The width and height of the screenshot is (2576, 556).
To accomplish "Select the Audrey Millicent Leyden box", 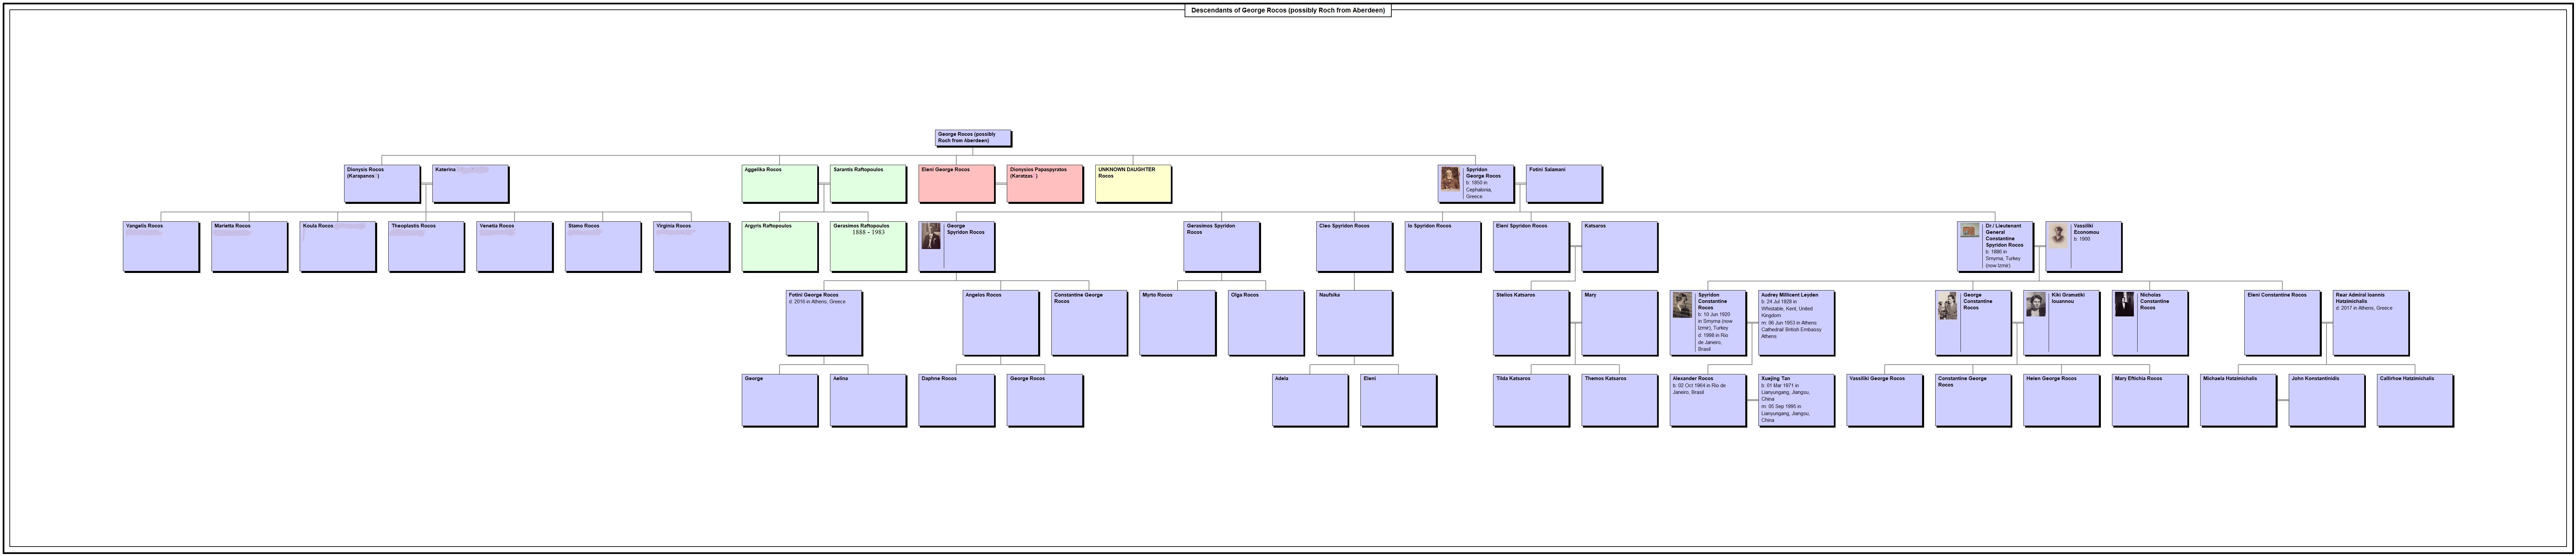I will point(1796,323).
